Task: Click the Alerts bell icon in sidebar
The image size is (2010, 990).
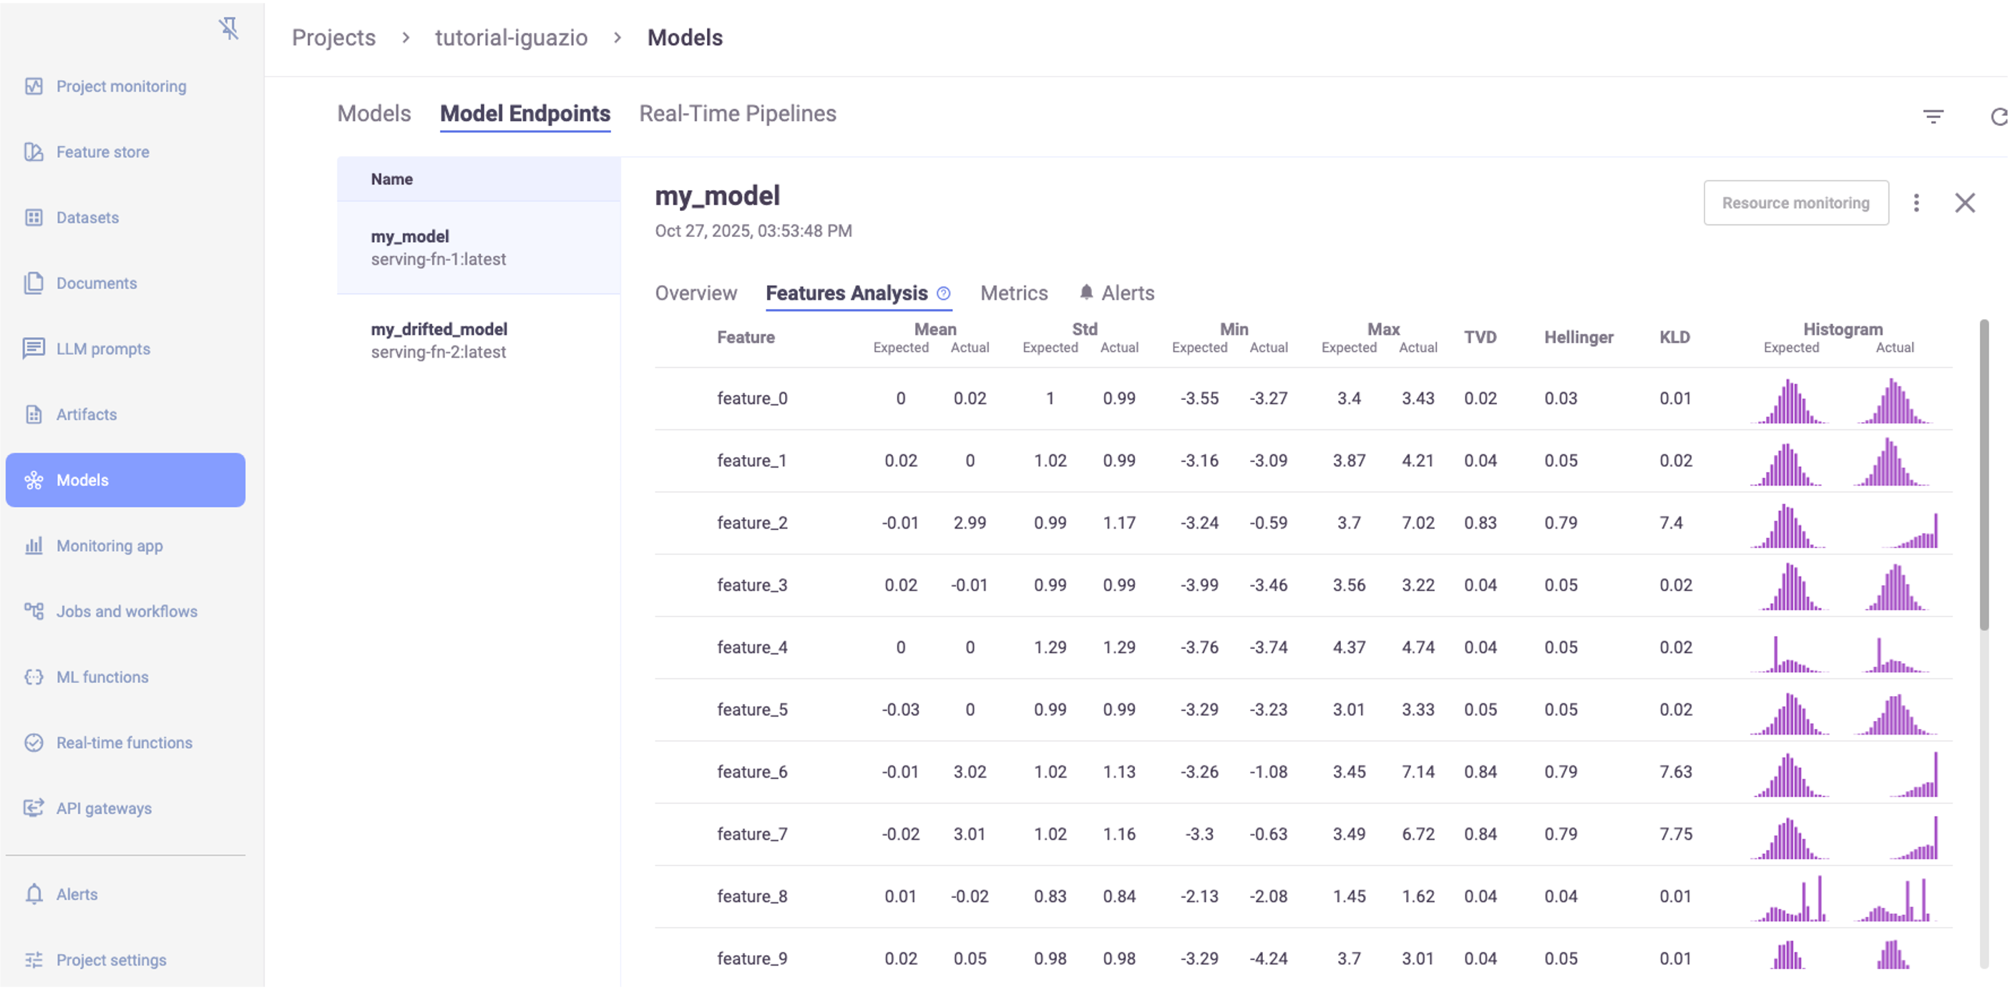Action: pyautogui.click(x=34, y=894)
